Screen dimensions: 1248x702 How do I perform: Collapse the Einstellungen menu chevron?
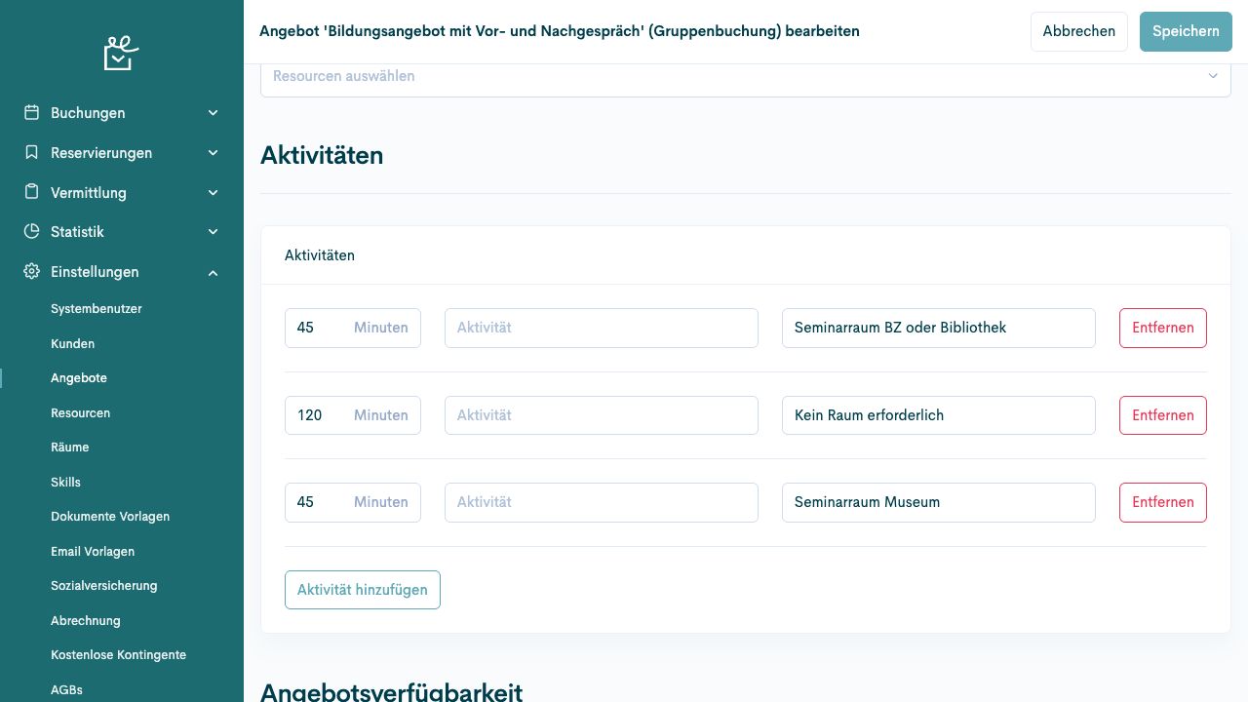[x=213, y=272]
